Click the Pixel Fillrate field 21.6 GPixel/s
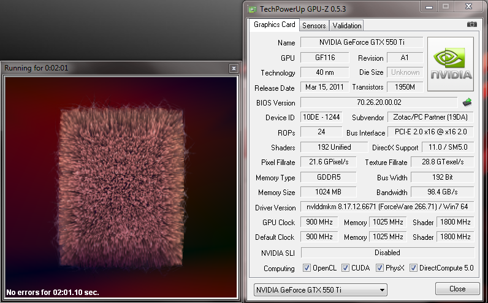 point(329,162)
